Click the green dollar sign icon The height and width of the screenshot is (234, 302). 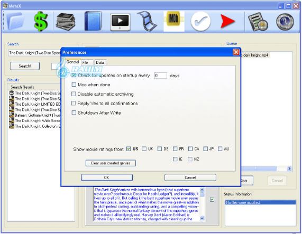point(41,21)
